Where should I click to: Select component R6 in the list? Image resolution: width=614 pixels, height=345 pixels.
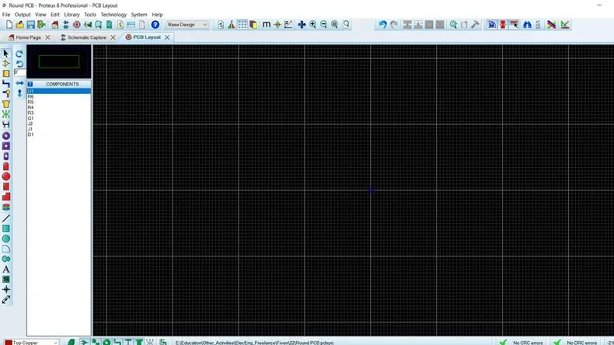59,96
